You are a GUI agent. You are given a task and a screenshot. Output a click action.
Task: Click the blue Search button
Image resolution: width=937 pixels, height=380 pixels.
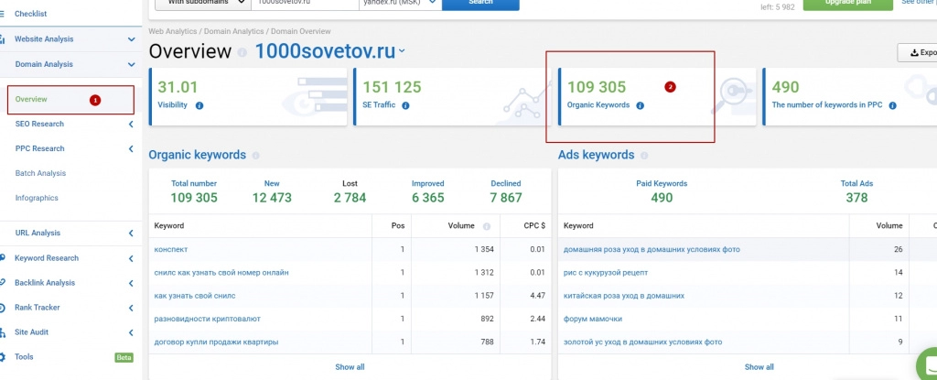pyautogui.click(x=480, y=3)
